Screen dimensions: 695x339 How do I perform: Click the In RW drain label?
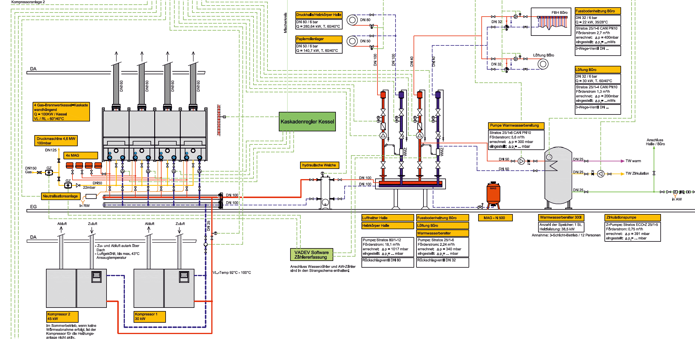(x=84, y=206)
